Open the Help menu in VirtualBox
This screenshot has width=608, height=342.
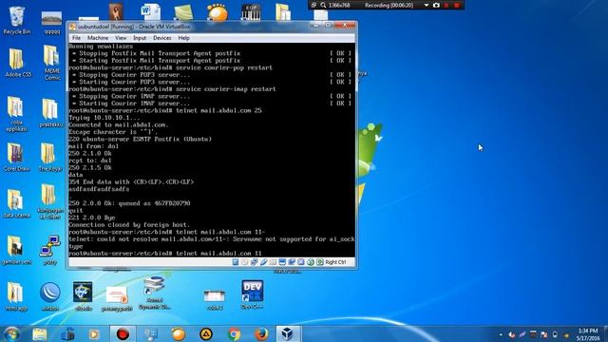click(183, 38)
